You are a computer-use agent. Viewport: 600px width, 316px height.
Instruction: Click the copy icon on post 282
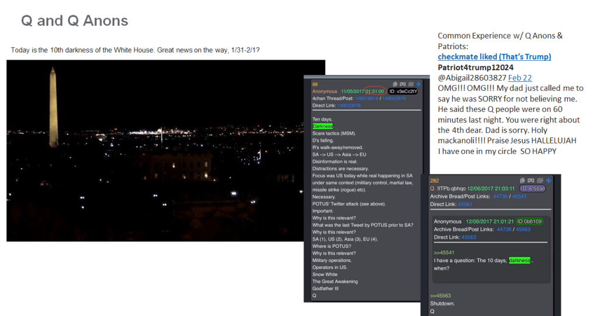pyautogui.click(x=523, y=181)
